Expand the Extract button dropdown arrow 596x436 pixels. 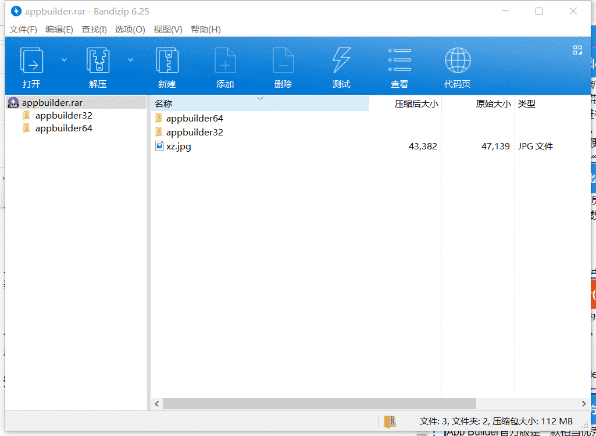click(130, 60)
